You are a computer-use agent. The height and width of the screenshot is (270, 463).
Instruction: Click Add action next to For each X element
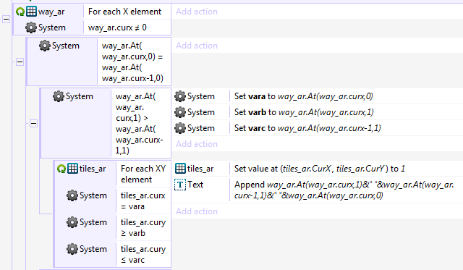(197, 12)
